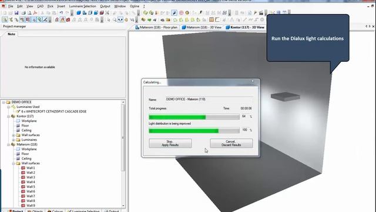376x212 pixels.
Task: Click the highlighted dark pen icon in top toolbar
Action: tap(174, 13)
